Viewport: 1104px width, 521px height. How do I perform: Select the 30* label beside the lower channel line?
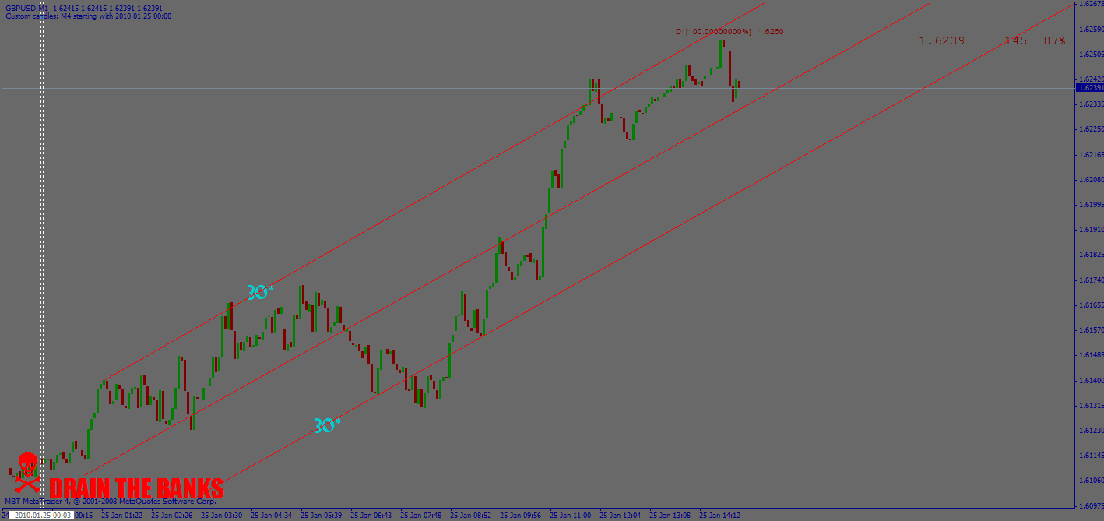click(327, 425)
